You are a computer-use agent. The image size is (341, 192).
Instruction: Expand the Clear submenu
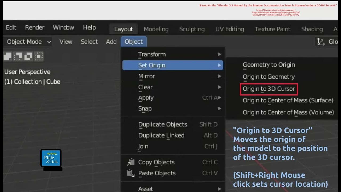click(173, 87)
